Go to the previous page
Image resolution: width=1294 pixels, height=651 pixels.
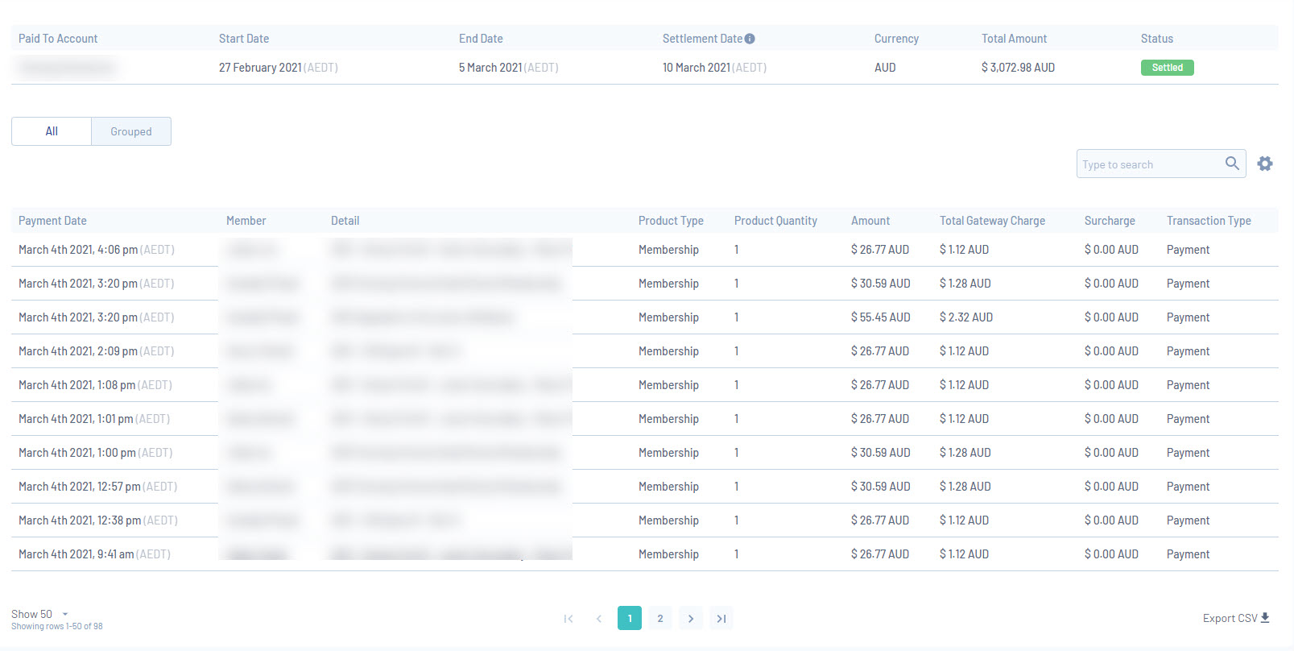click(x=599, y=618)
